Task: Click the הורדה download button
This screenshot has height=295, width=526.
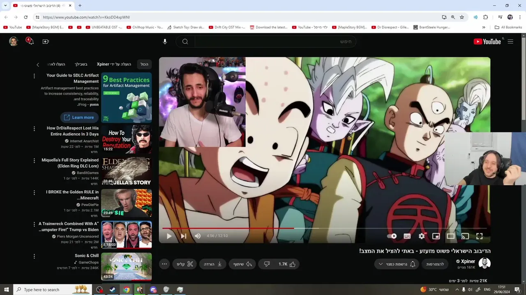Action: 213,264
